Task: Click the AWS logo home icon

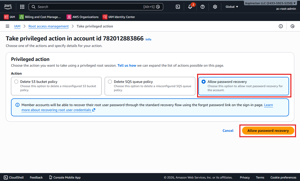Action: [8, 7]
